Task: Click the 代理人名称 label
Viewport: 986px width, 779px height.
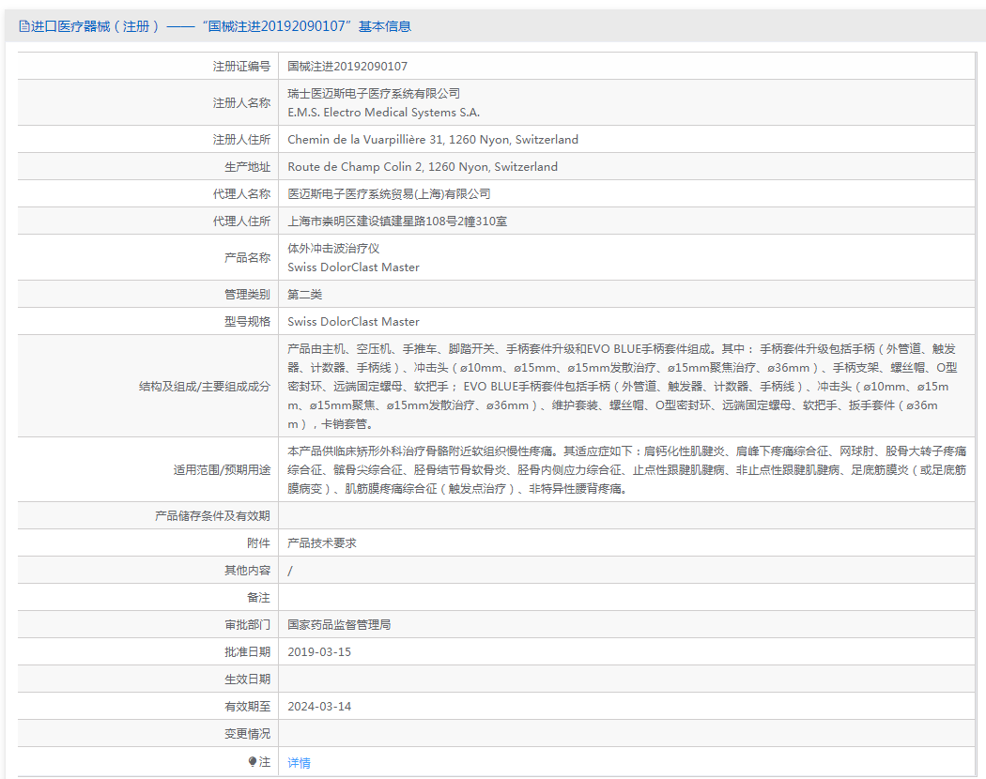Action: click(241, 193)
